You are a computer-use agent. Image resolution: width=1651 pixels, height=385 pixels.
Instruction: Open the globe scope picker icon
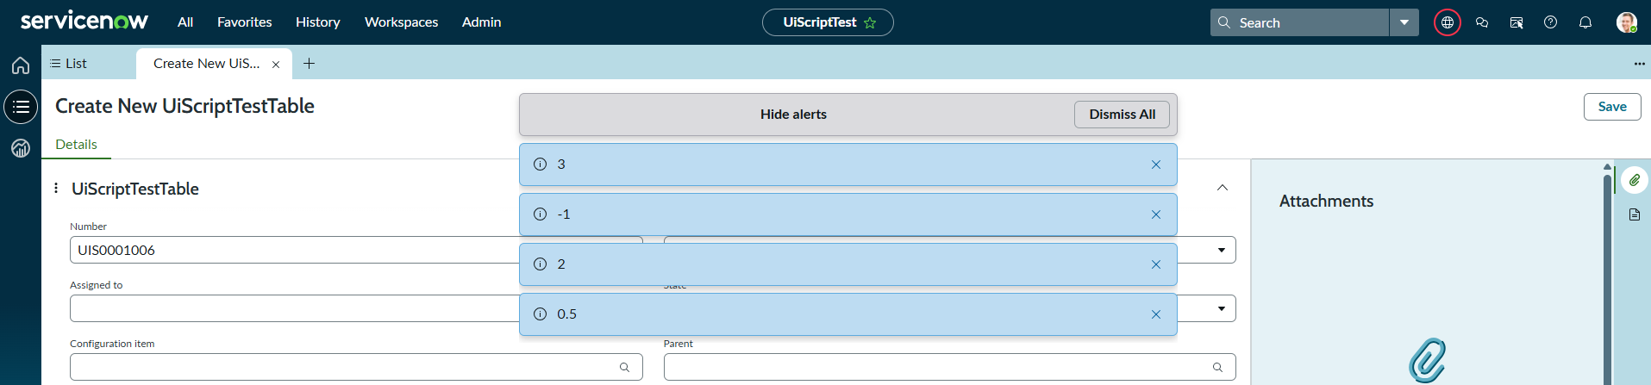click(x=1448, y=22)
